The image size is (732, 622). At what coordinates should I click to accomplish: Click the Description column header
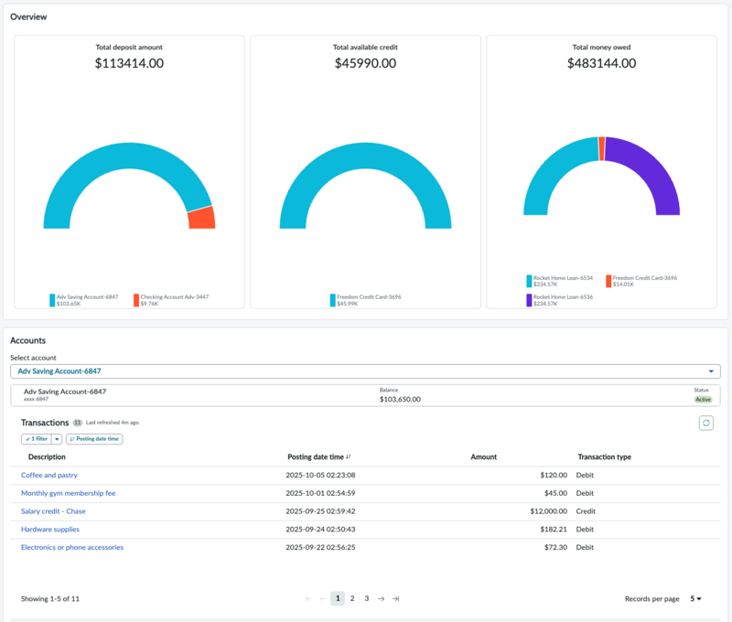47,456
